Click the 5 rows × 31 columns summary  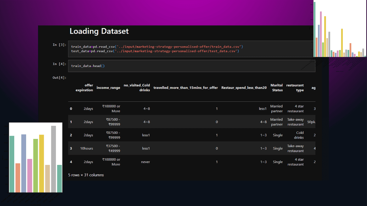86,175
